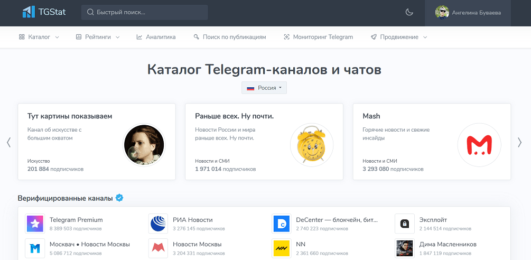Viewport: 531px width, 260px height.
Task: Toggle dark mode with the moon icon
Action: [x=409, y=13]
